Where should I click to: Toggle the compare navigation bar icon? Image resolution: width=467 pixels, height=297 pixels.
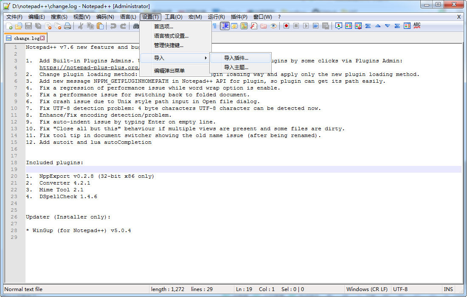pyautogui.click(x=407, y=26)
